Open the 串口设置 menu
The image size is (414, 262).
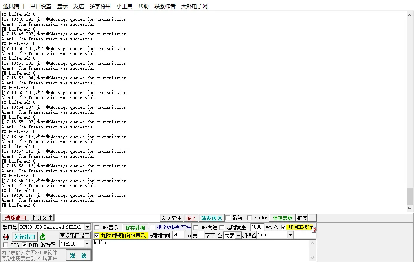pos(41,6)
